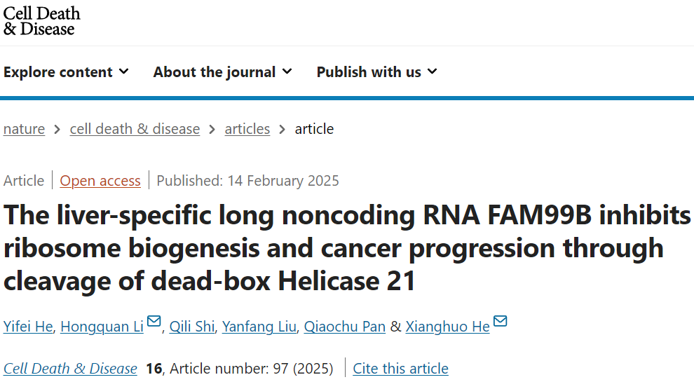Click the Open access link

coord(100,181)
